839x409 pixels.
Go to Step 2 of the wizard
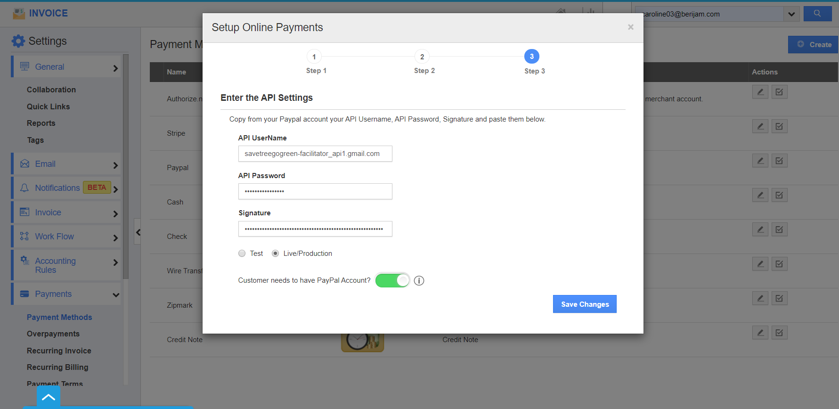point(422,57)
